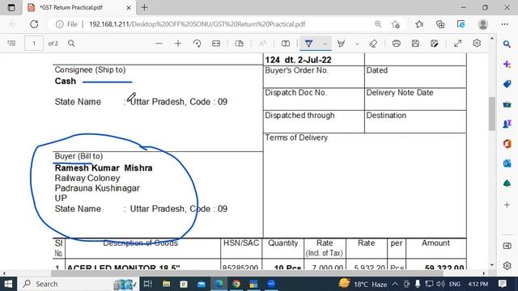Expand Highlight color options dropdown
Viewport: 518px width, 291px height.
(x=357, y=44)
